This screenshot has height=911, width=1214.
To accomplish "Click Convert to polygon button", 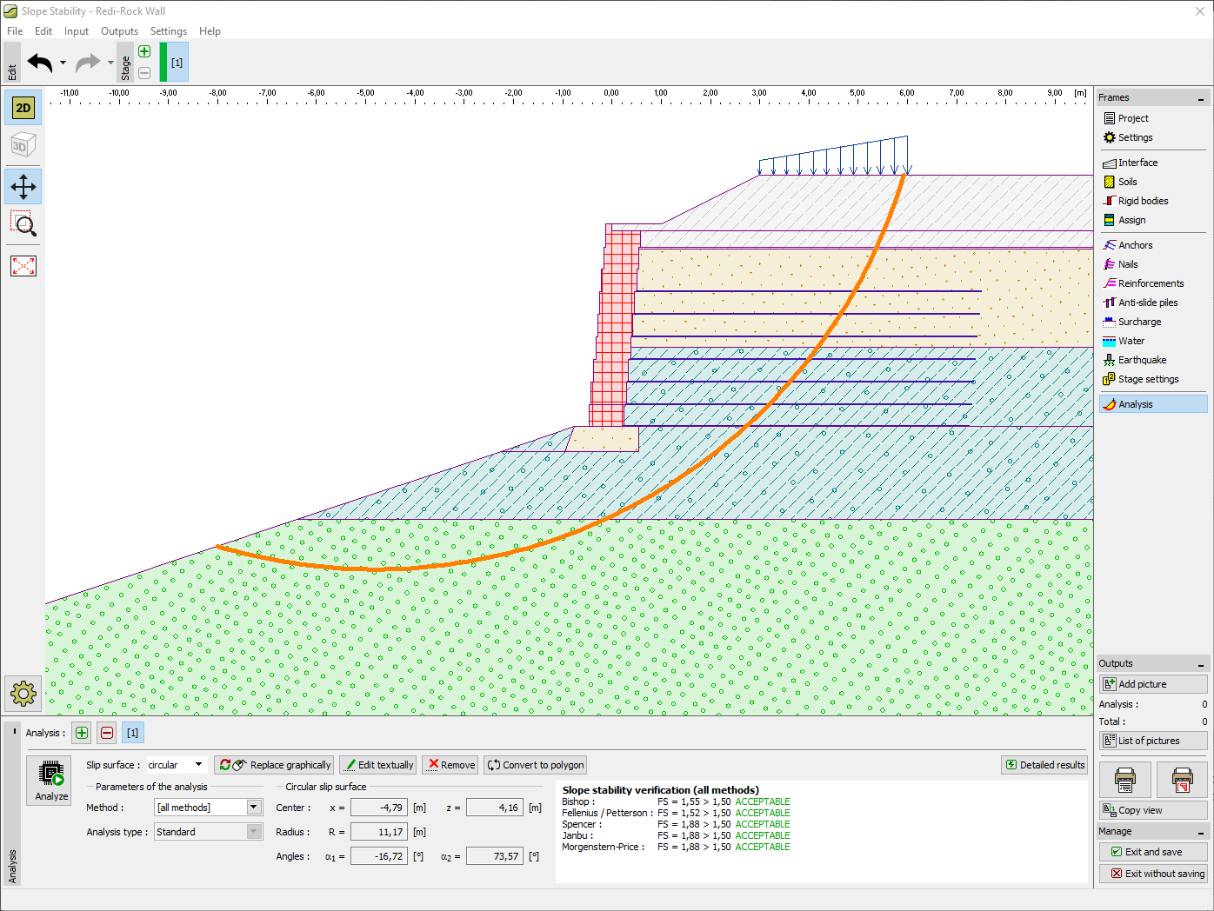I will pos(536,765).
